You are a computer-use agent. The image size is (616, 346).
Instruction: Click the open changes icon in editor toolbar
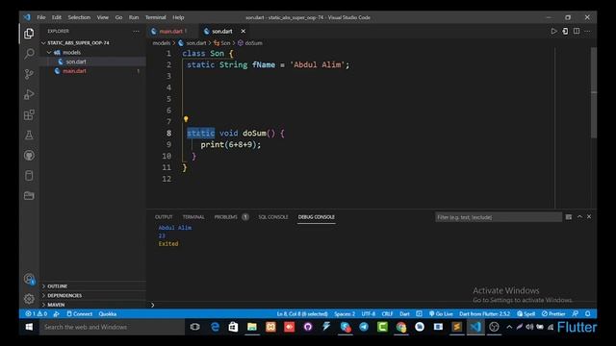(565, 31)
